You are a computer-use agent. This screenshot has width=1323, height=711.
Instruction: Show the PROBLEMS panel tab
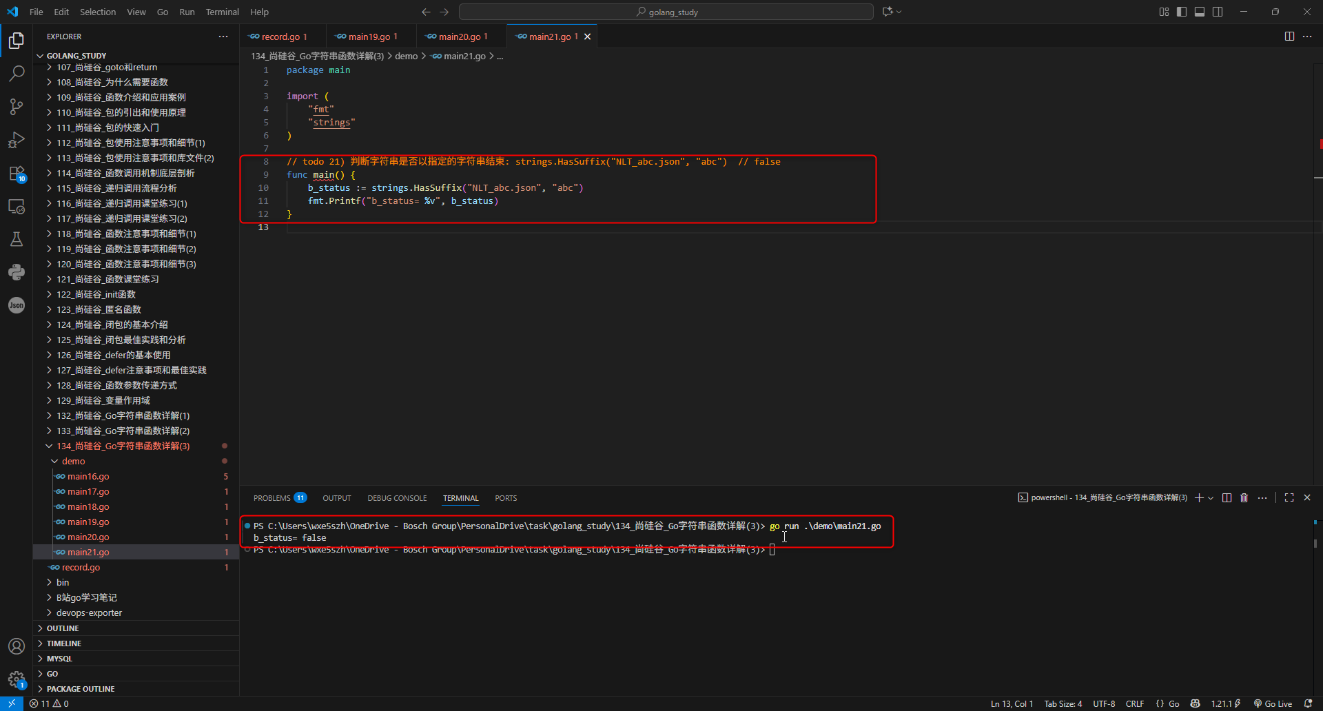coord(280,498)
